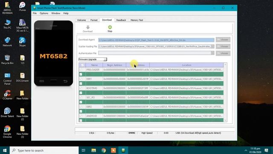Toggle the ANDROID row checkbox

click(x=81, y=116)
